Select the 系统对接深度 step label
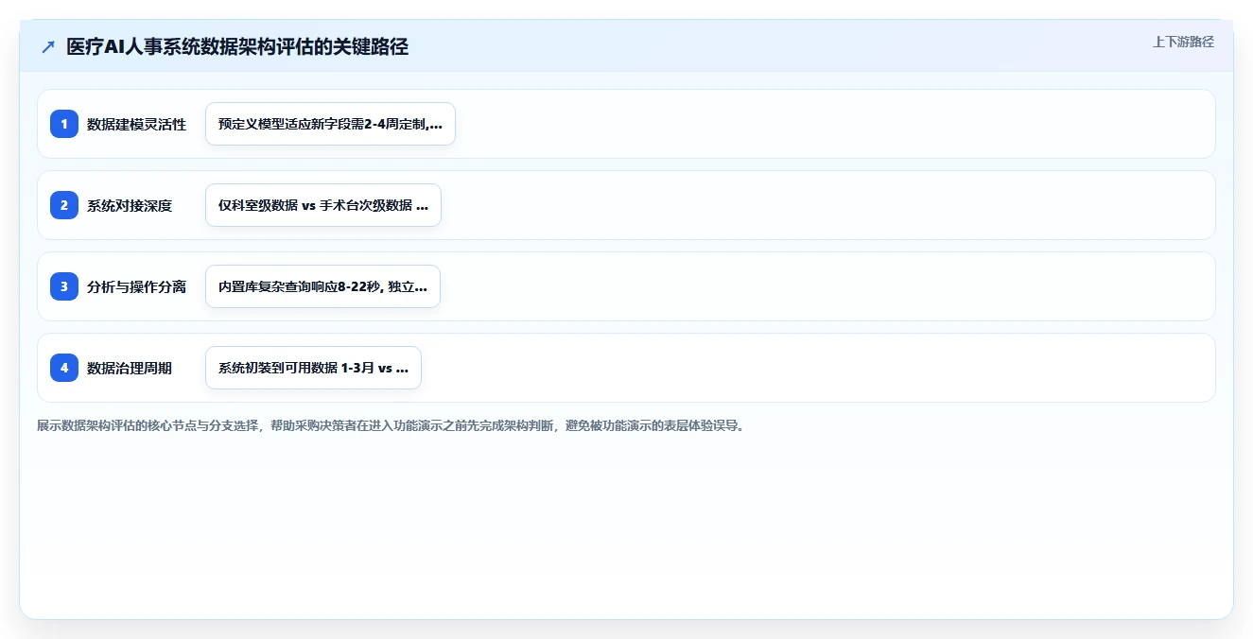The image size is (1253, 639). (x=130, y=205)
